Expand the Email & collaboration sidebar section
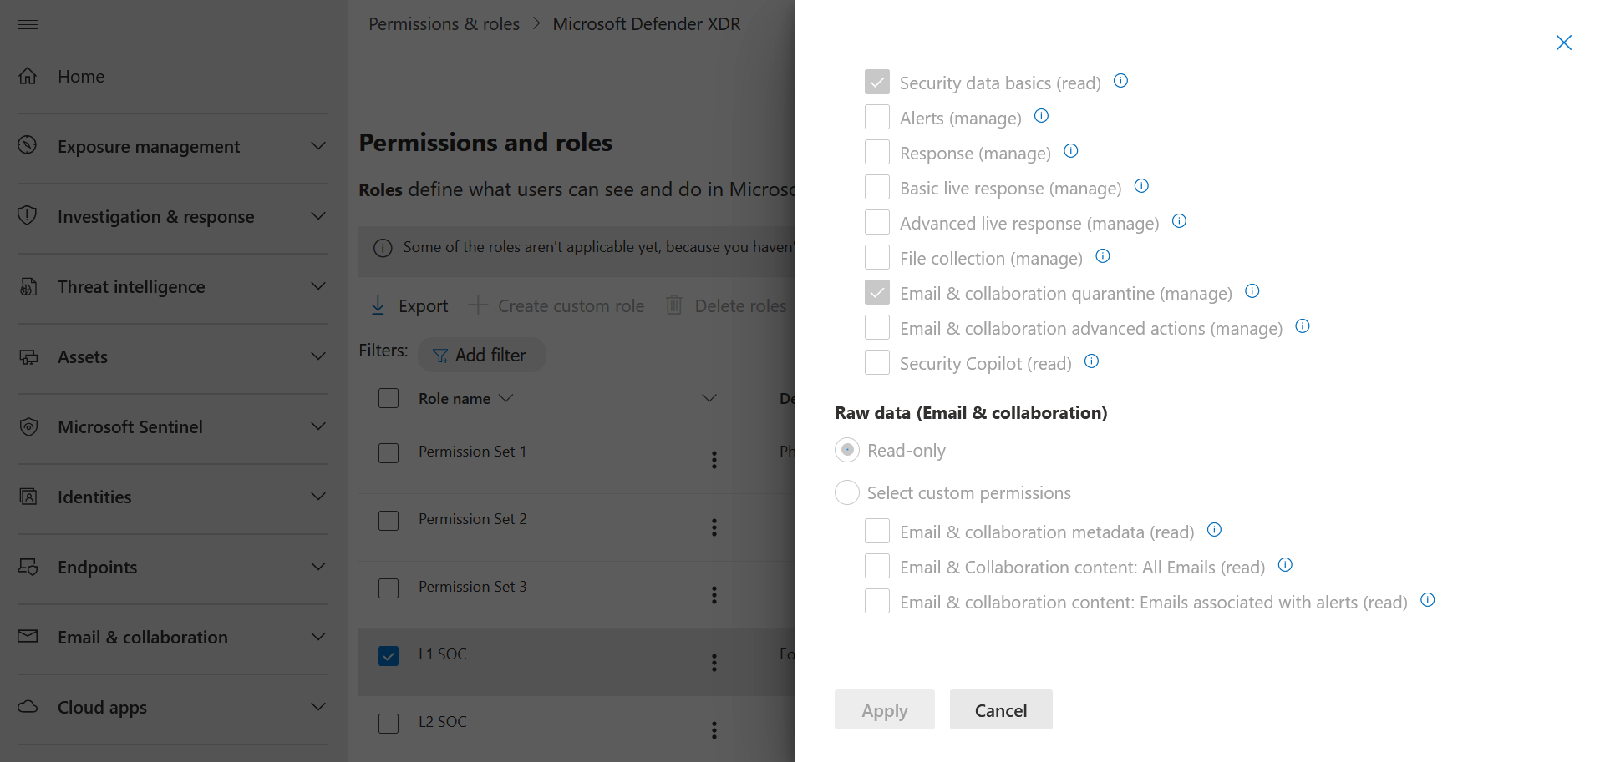This screenshot has height=762, width=1600. [x=318, y=637]
